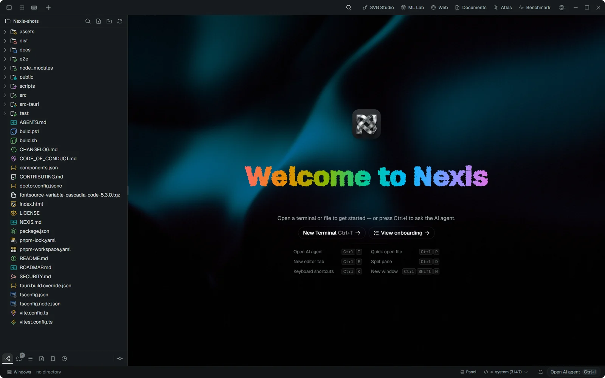605x378 pixels.
Task: Create new folder in Nexis-shots
Action: click(109, 21)
